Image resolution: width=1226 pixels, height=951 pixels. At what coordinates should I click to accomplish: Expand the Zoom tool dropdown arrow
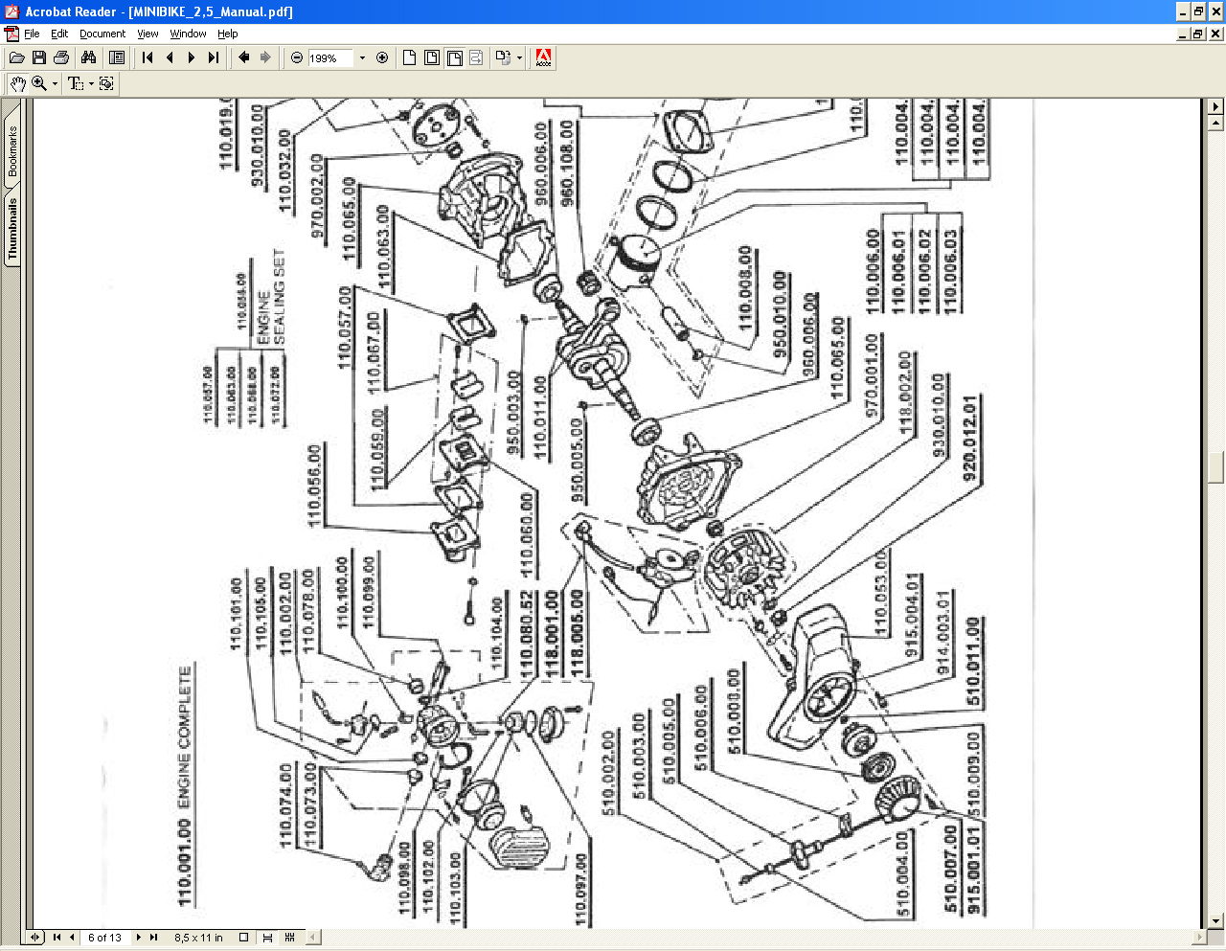[x=55, y=83]
